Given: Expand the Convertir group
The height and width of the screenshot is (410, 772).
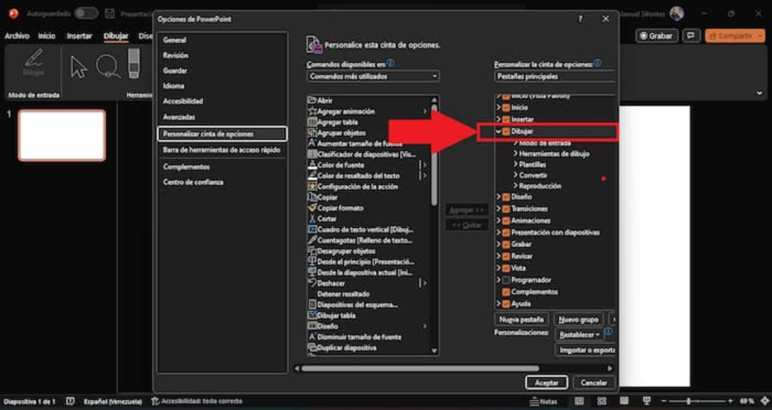Looking at the screenshot, I should (x=516, y=175).
